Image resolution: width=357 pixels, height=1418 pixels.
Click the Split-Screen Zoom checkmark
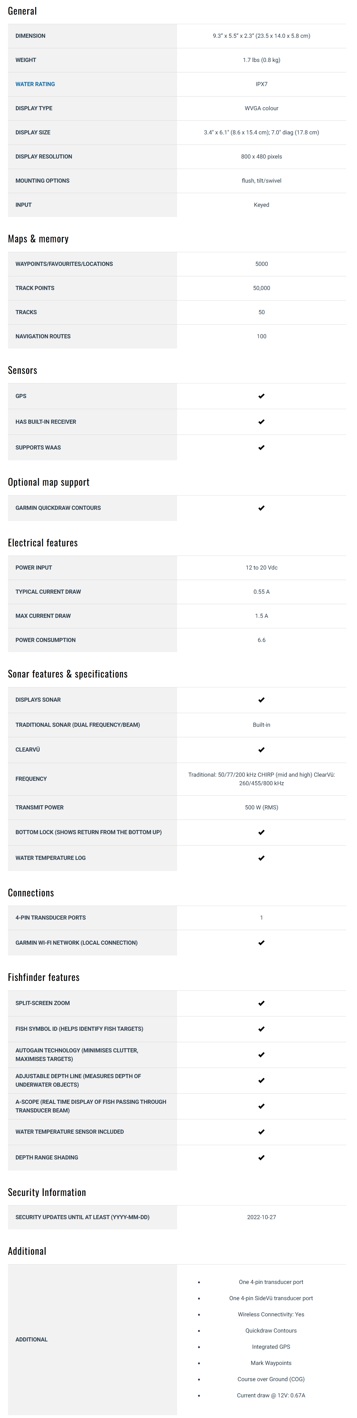pyautogui.click(x=261, y=1003)
